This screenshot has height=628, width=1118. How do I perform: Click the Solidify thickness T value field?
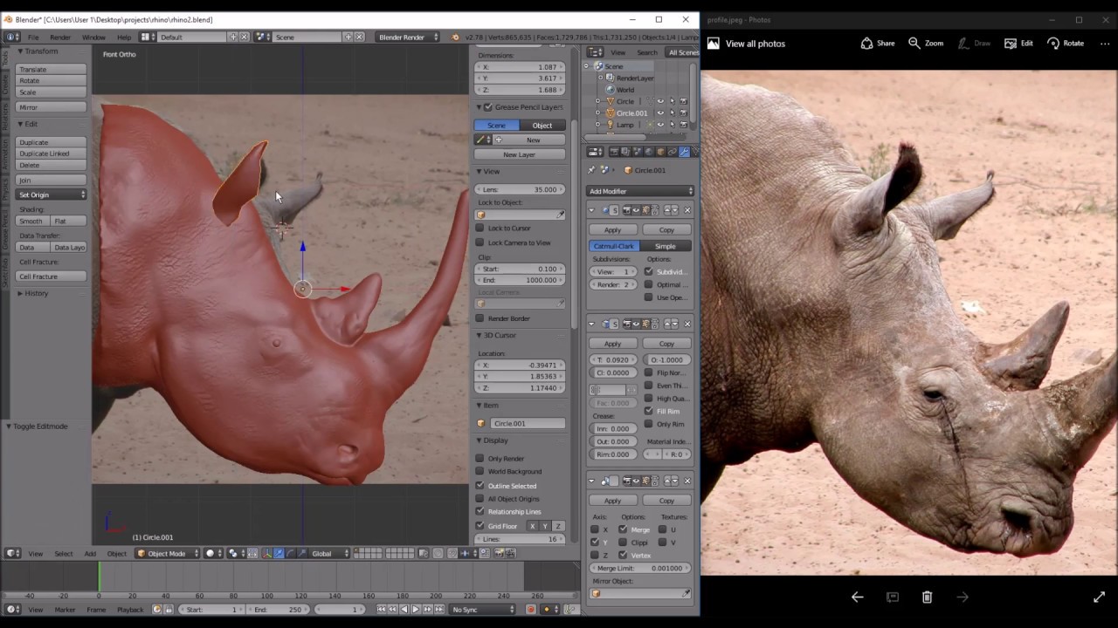coord(614,359)
